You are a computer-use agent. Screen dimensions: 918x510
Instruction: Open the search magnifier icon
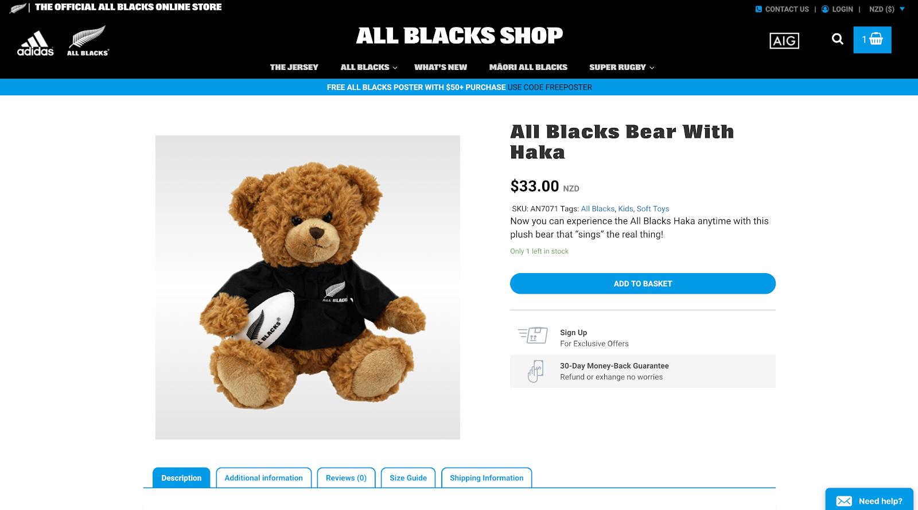(x=838, y=39)
